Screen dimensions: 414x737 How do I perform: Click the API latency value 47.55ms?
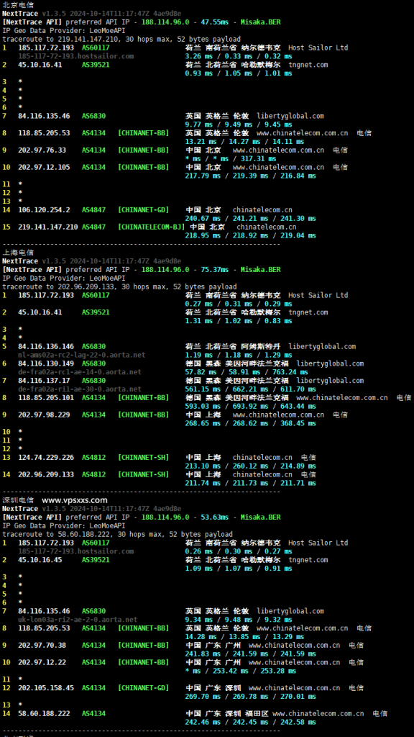click(214, 22)
